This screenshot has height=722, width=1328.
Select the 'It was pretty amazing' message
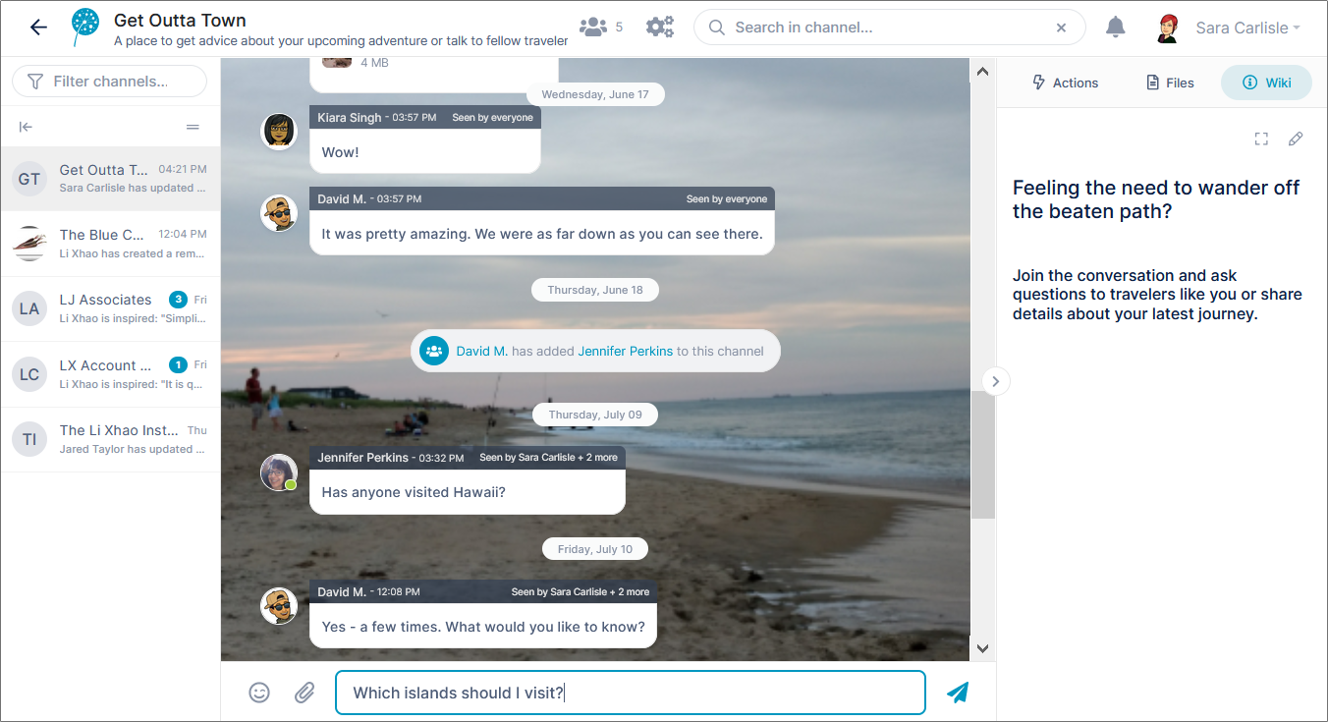pos(542,234)
